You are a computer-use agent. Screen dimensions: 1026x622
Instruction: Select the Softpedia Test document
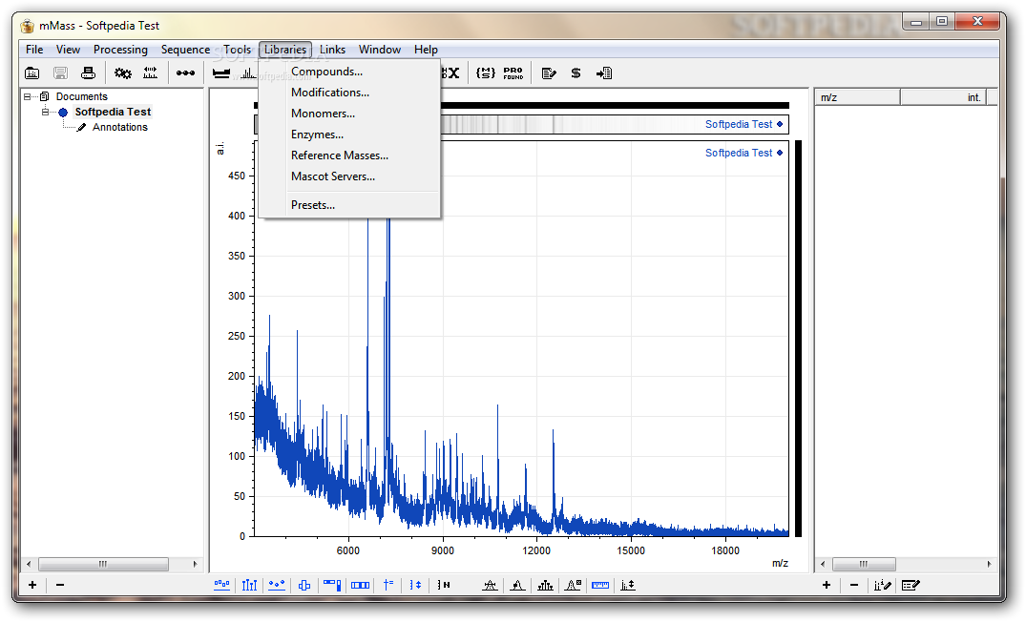[x=113, y=112]
